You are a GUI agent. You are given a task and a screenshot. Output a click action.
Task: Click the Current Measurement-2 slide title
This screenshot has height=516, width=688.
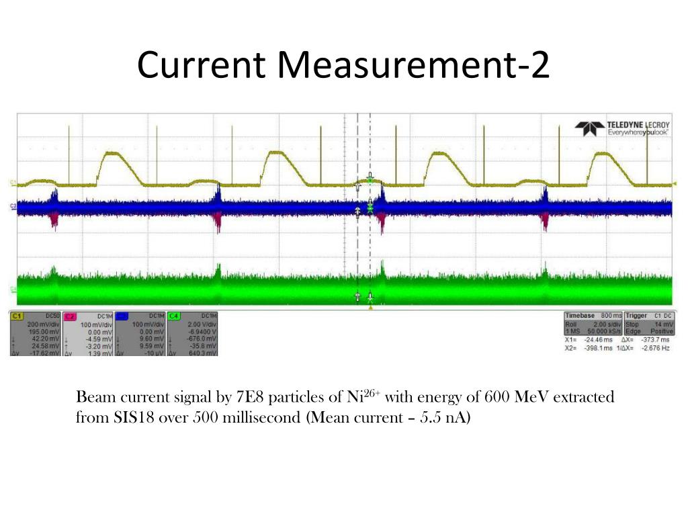[x=343, y=65]
